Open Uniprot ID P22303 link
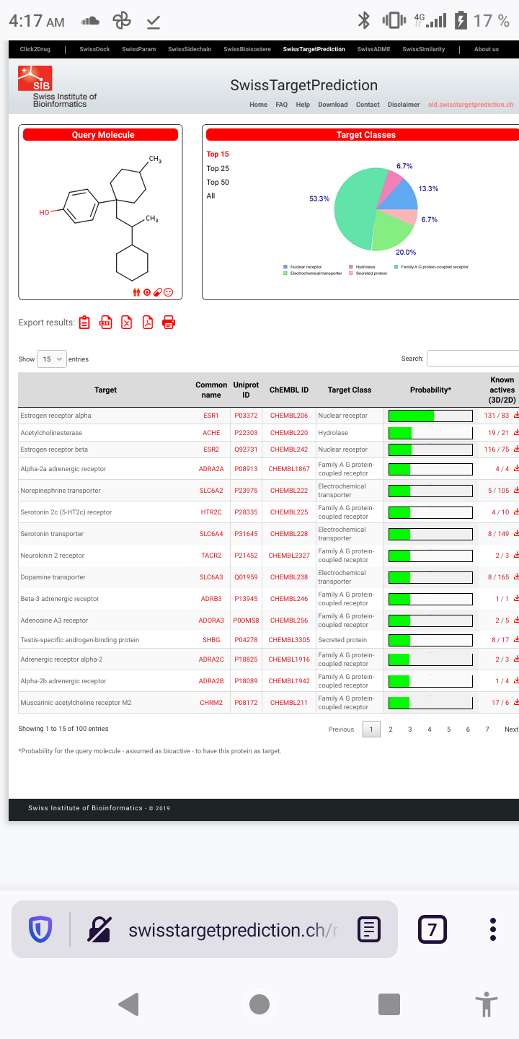Image resolution: width=519 pixels, height=1039 pixels. coord(246,433)
